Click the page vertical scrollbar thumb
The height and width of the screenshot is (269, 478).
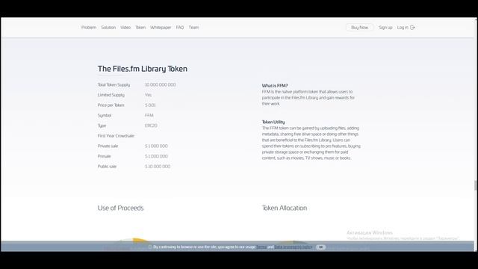[475, 185]
